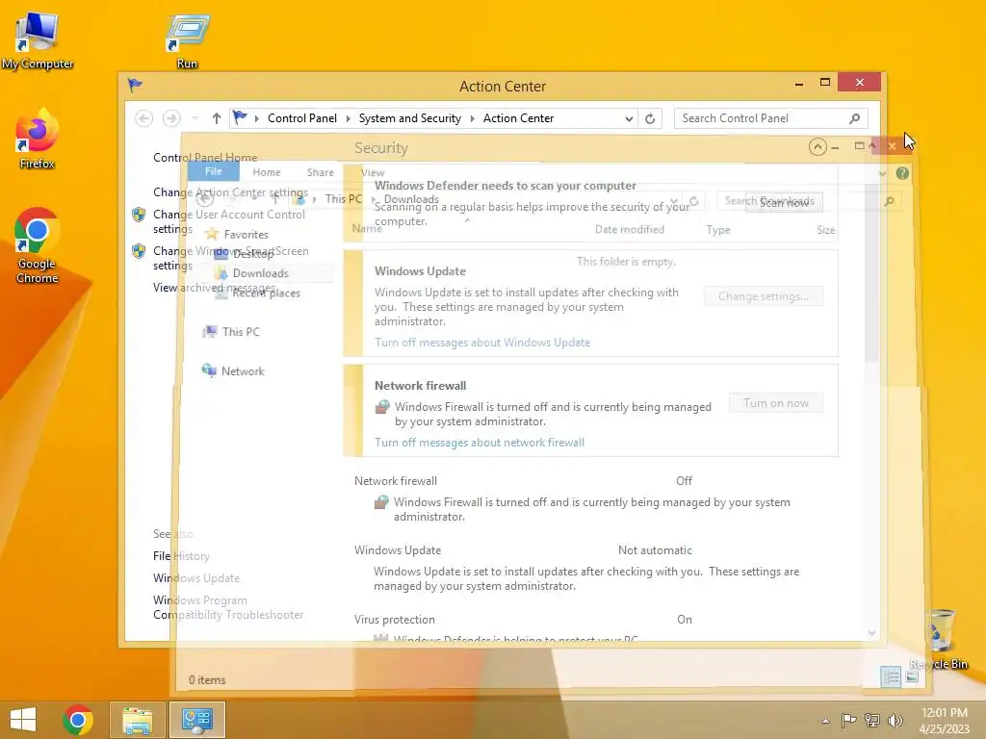
Task: Open My Computer desktop shortcut
Action: tap(38, 38)
